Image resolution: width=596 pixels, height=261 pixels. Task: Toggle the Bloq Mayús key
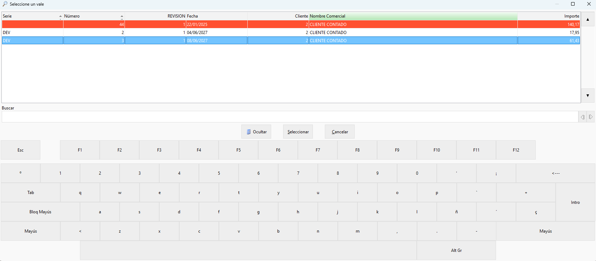coord(40,212)
